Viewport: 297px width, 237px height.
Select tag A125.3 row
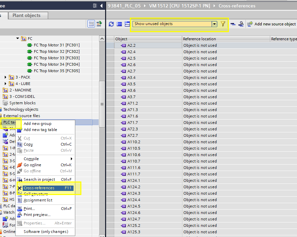tap(148, 232)
